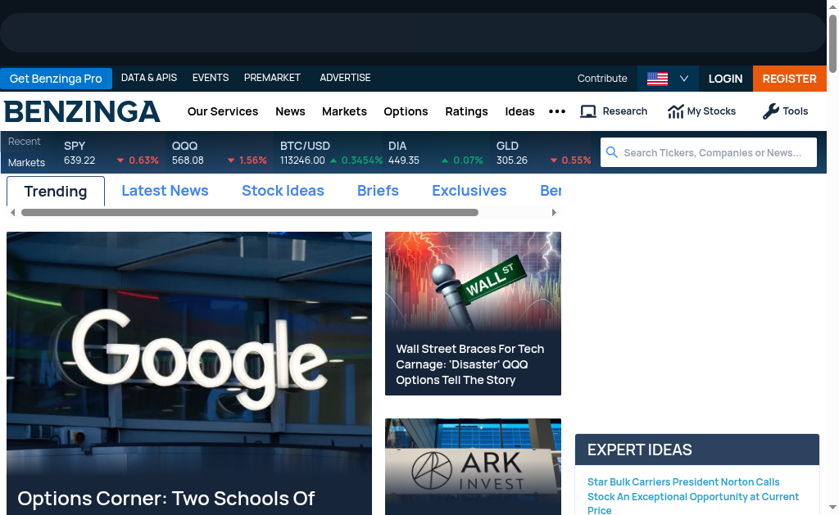Viewport: 839px width, 515px height.
Task: Open the ADVERTISE link
Action: click(x=345, y=78)
